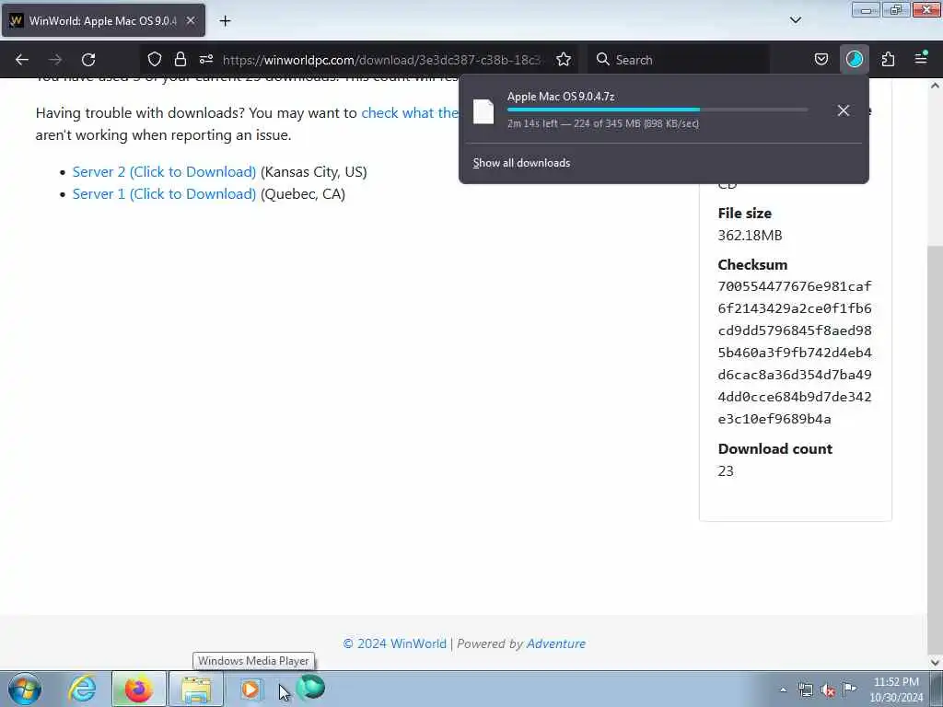Click the scrollbar down arrow
The height and width of the screenshot is (707, 943).
click(935, 662)
